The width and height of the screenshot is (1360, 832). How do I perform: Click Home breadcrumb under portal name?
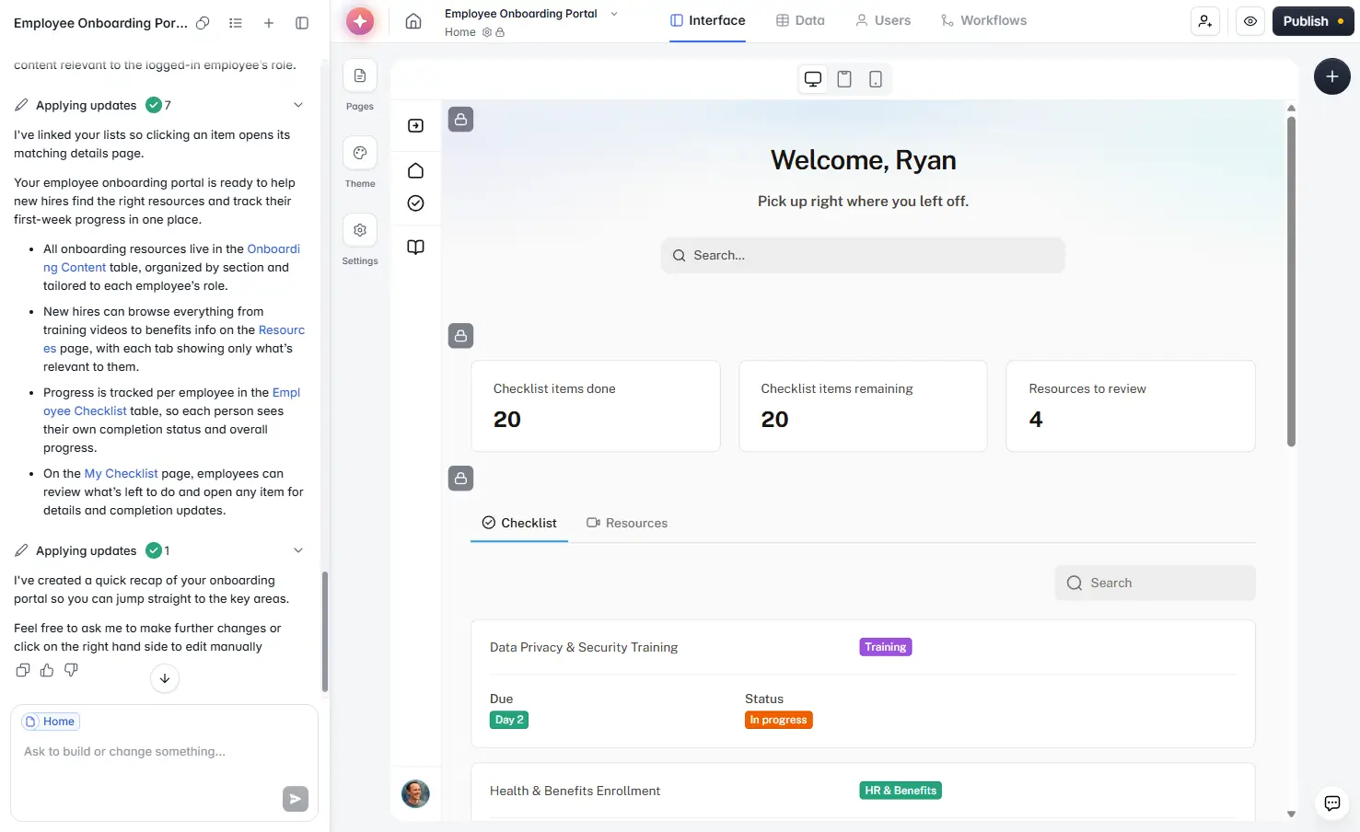pos(460,32)
